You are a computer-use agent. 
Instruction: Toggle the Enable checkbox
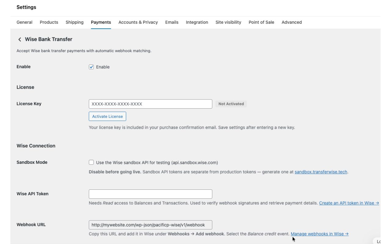91,67
